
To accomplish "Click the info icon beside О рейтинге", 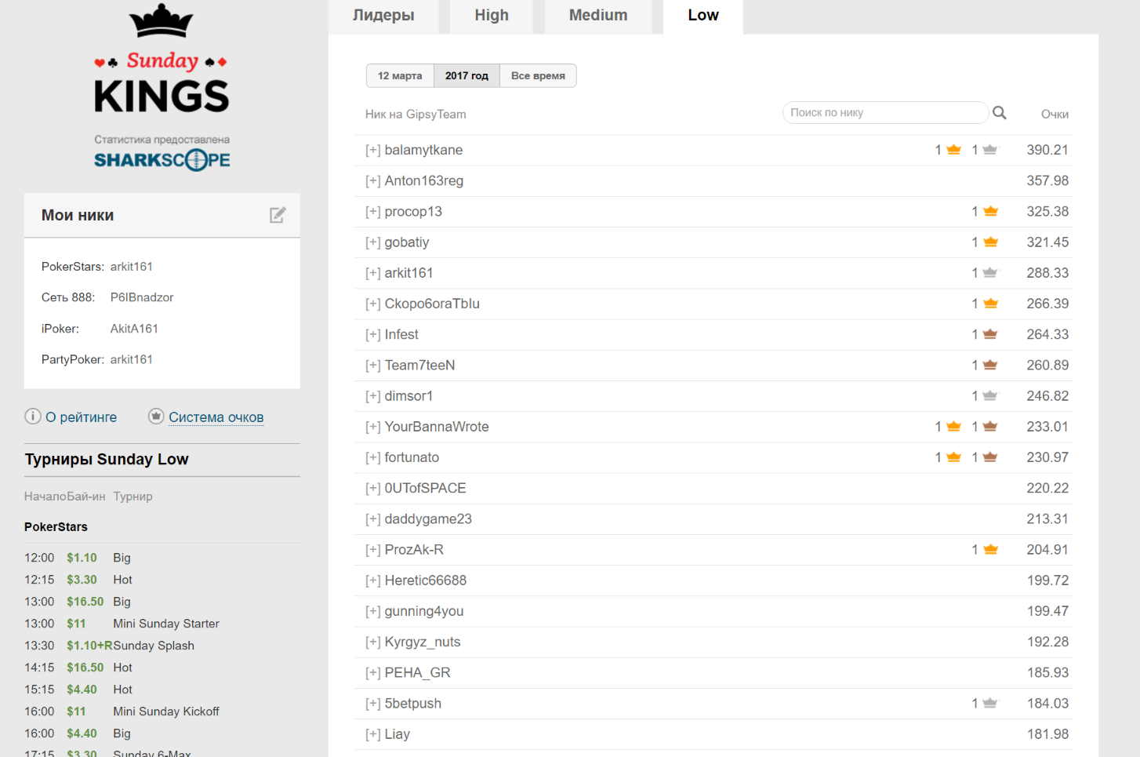I will coord(32,417).
